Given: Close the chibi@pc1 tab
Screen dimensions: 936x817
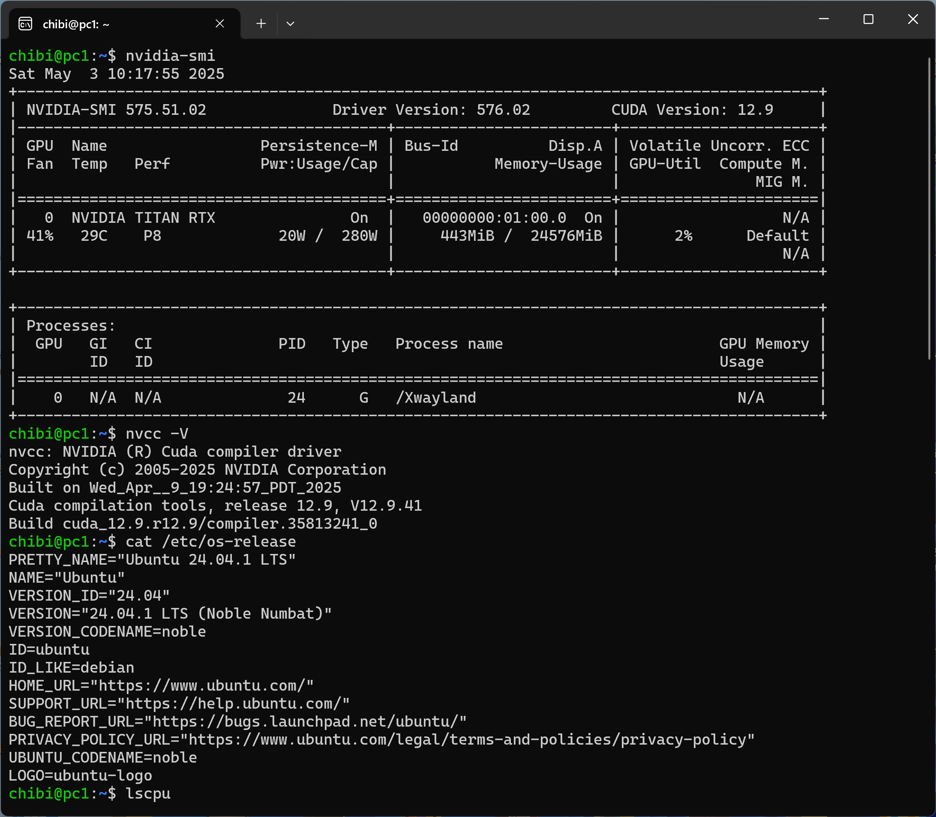Looking at the screenshot, I should (x=219, y=24).
